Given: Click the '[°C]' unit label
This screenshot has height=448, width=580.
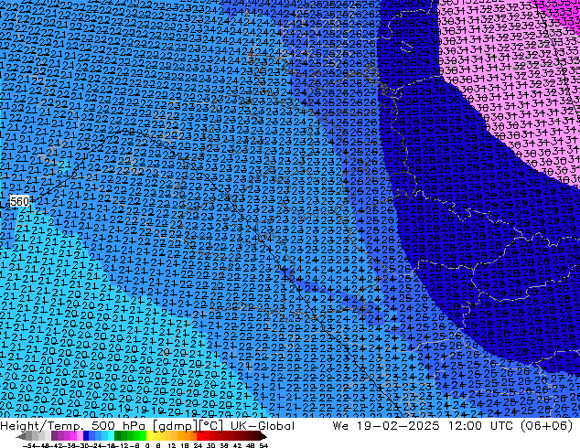Looking at the screenshot, I should (x=210, y=426).
